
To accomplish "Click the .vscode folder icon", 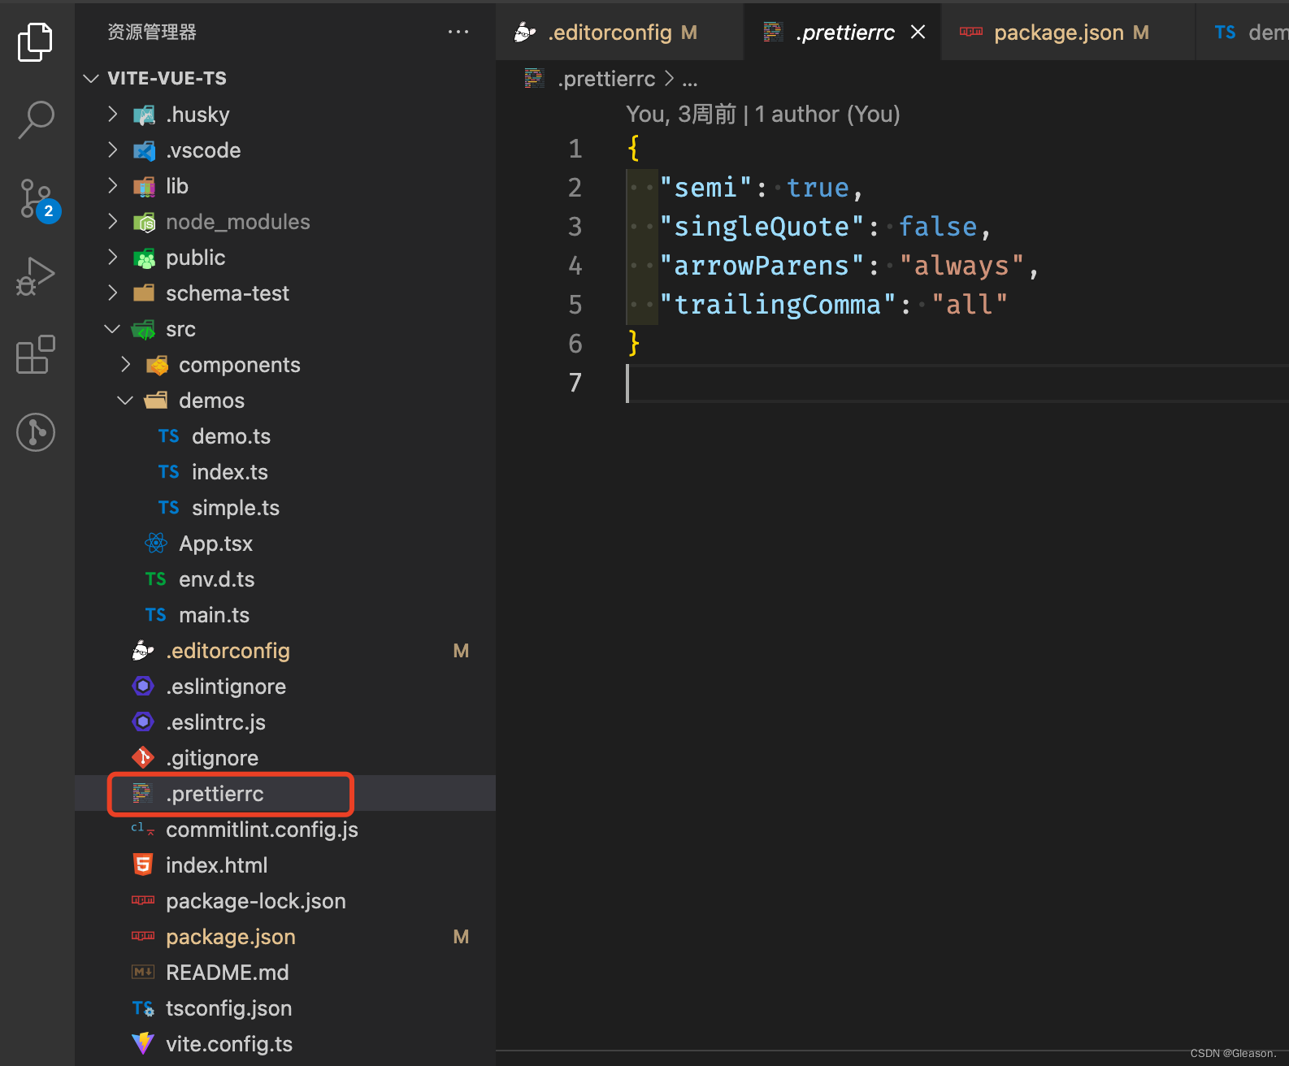I will (x=144, y=151).
